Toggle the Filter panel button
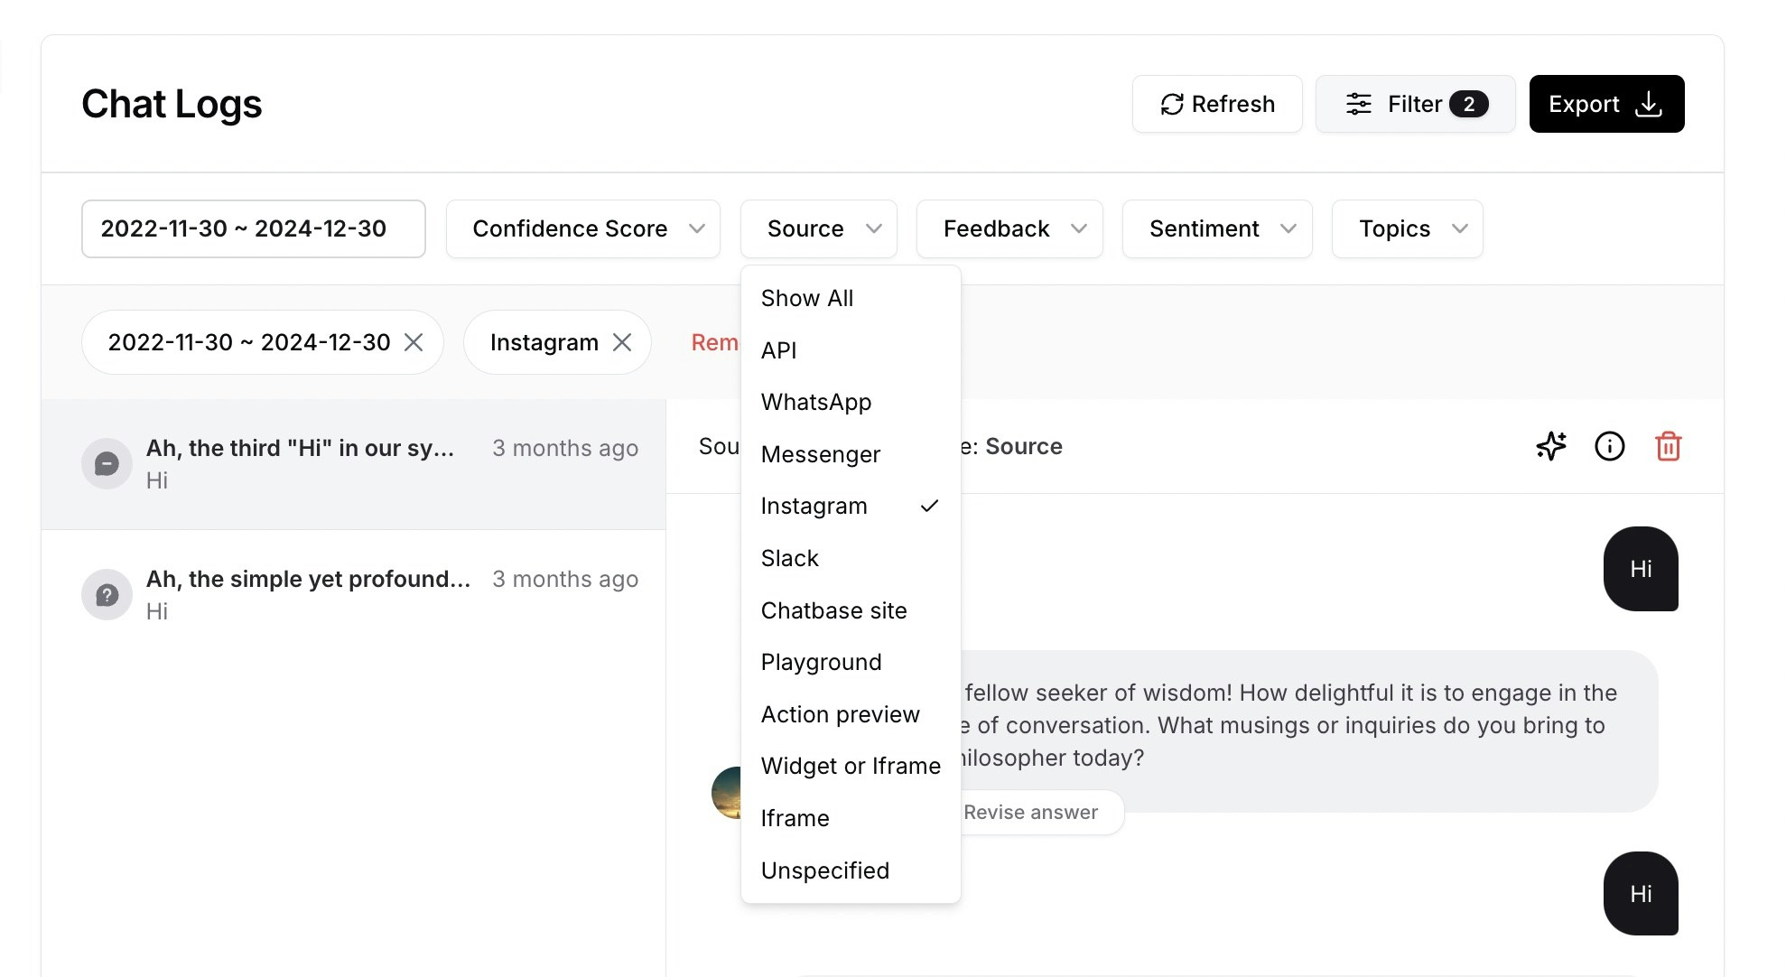Viewport: 1786px width, 977px height. tap(1415, 104)
